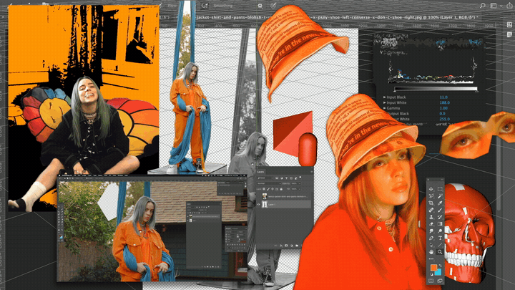Select the Dodge tool
This screenshot has height=290, width=515.
pos(440,231)
